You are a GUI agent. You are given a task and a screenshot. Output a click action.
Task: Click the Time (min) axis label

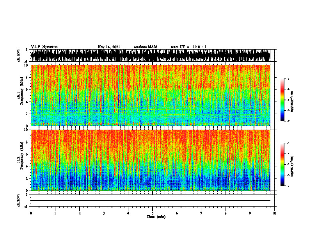tap(156, 217)
